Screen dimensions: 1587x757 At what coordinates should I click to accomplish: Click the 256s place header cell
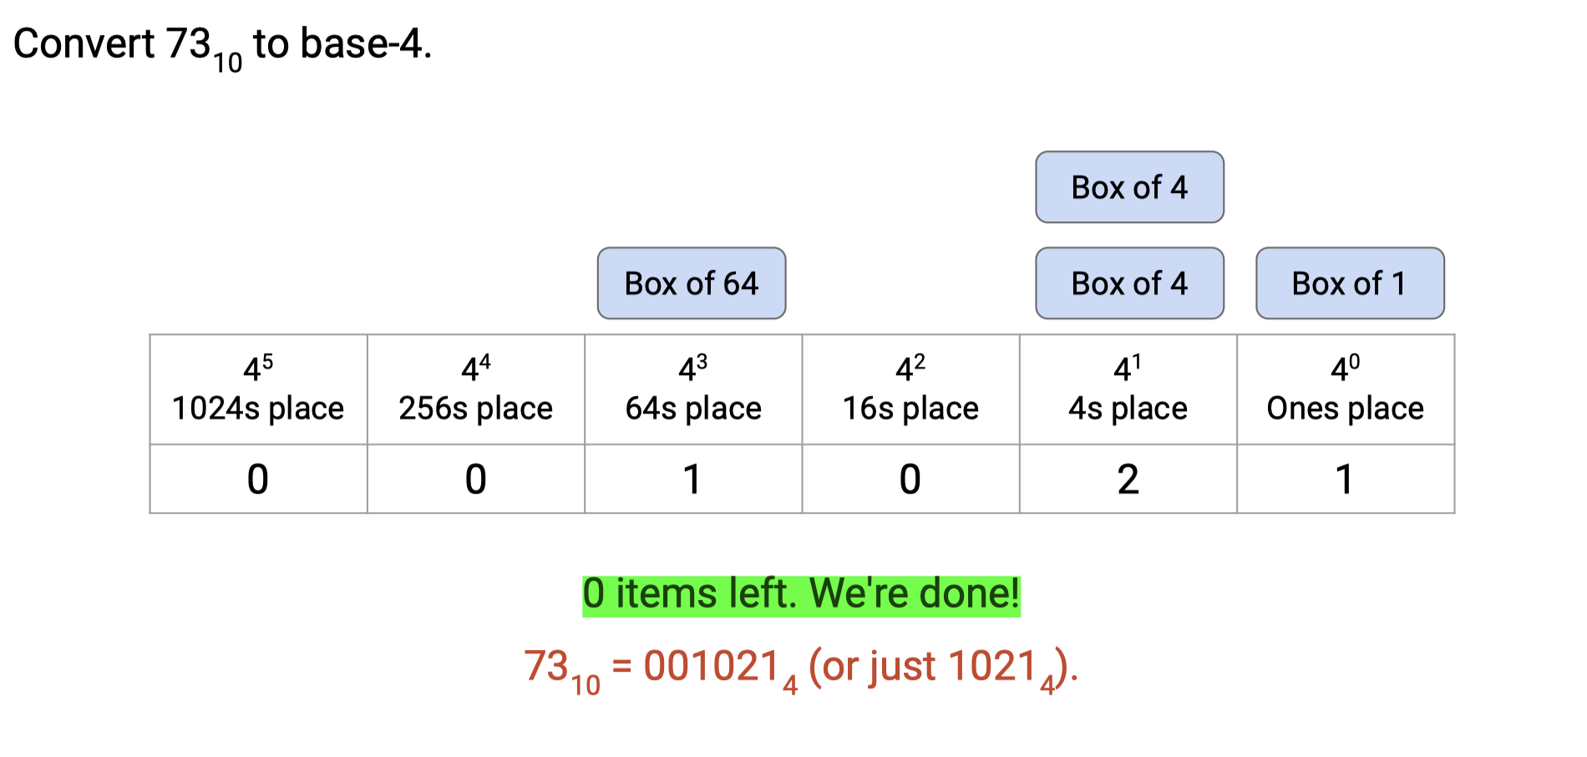tap(476, 389)
